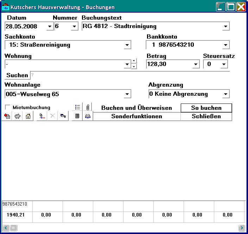
Task: Open the Steuersatz dropdown
Action: (x=224, y=64)
